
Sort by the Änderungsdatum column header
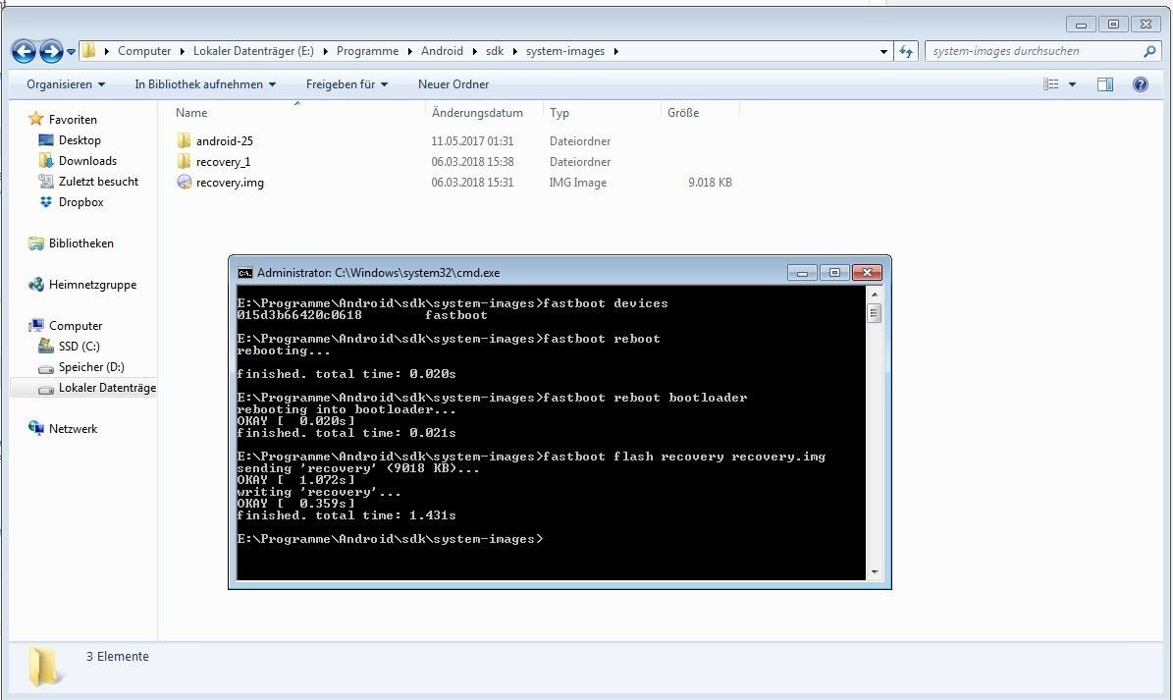(x=477, y=112)
